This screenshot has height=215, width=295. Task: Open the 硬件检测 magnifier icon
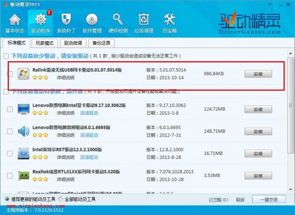coord(118,19)
